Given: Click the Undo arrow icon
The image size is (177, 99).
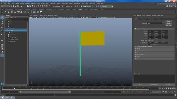Looking at the screenshot, I should pyautogui.click(x=20, y=6).
